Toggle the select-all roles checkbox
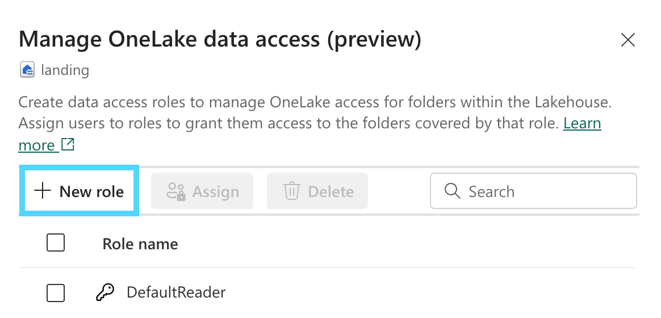 coord(56,244)
